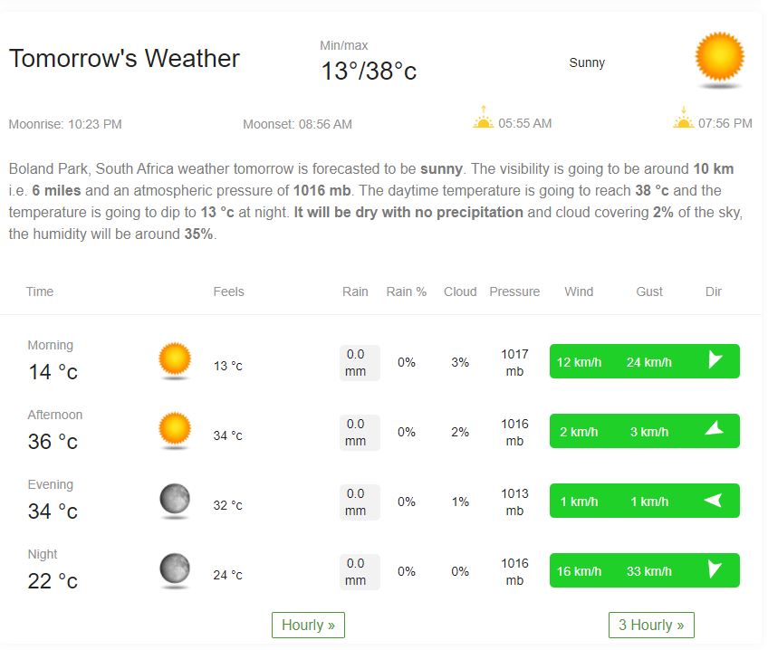The image size is (768, 650).
Task: Click the sunset icon next to 07:56 PM
Action: tap(683, 118)
